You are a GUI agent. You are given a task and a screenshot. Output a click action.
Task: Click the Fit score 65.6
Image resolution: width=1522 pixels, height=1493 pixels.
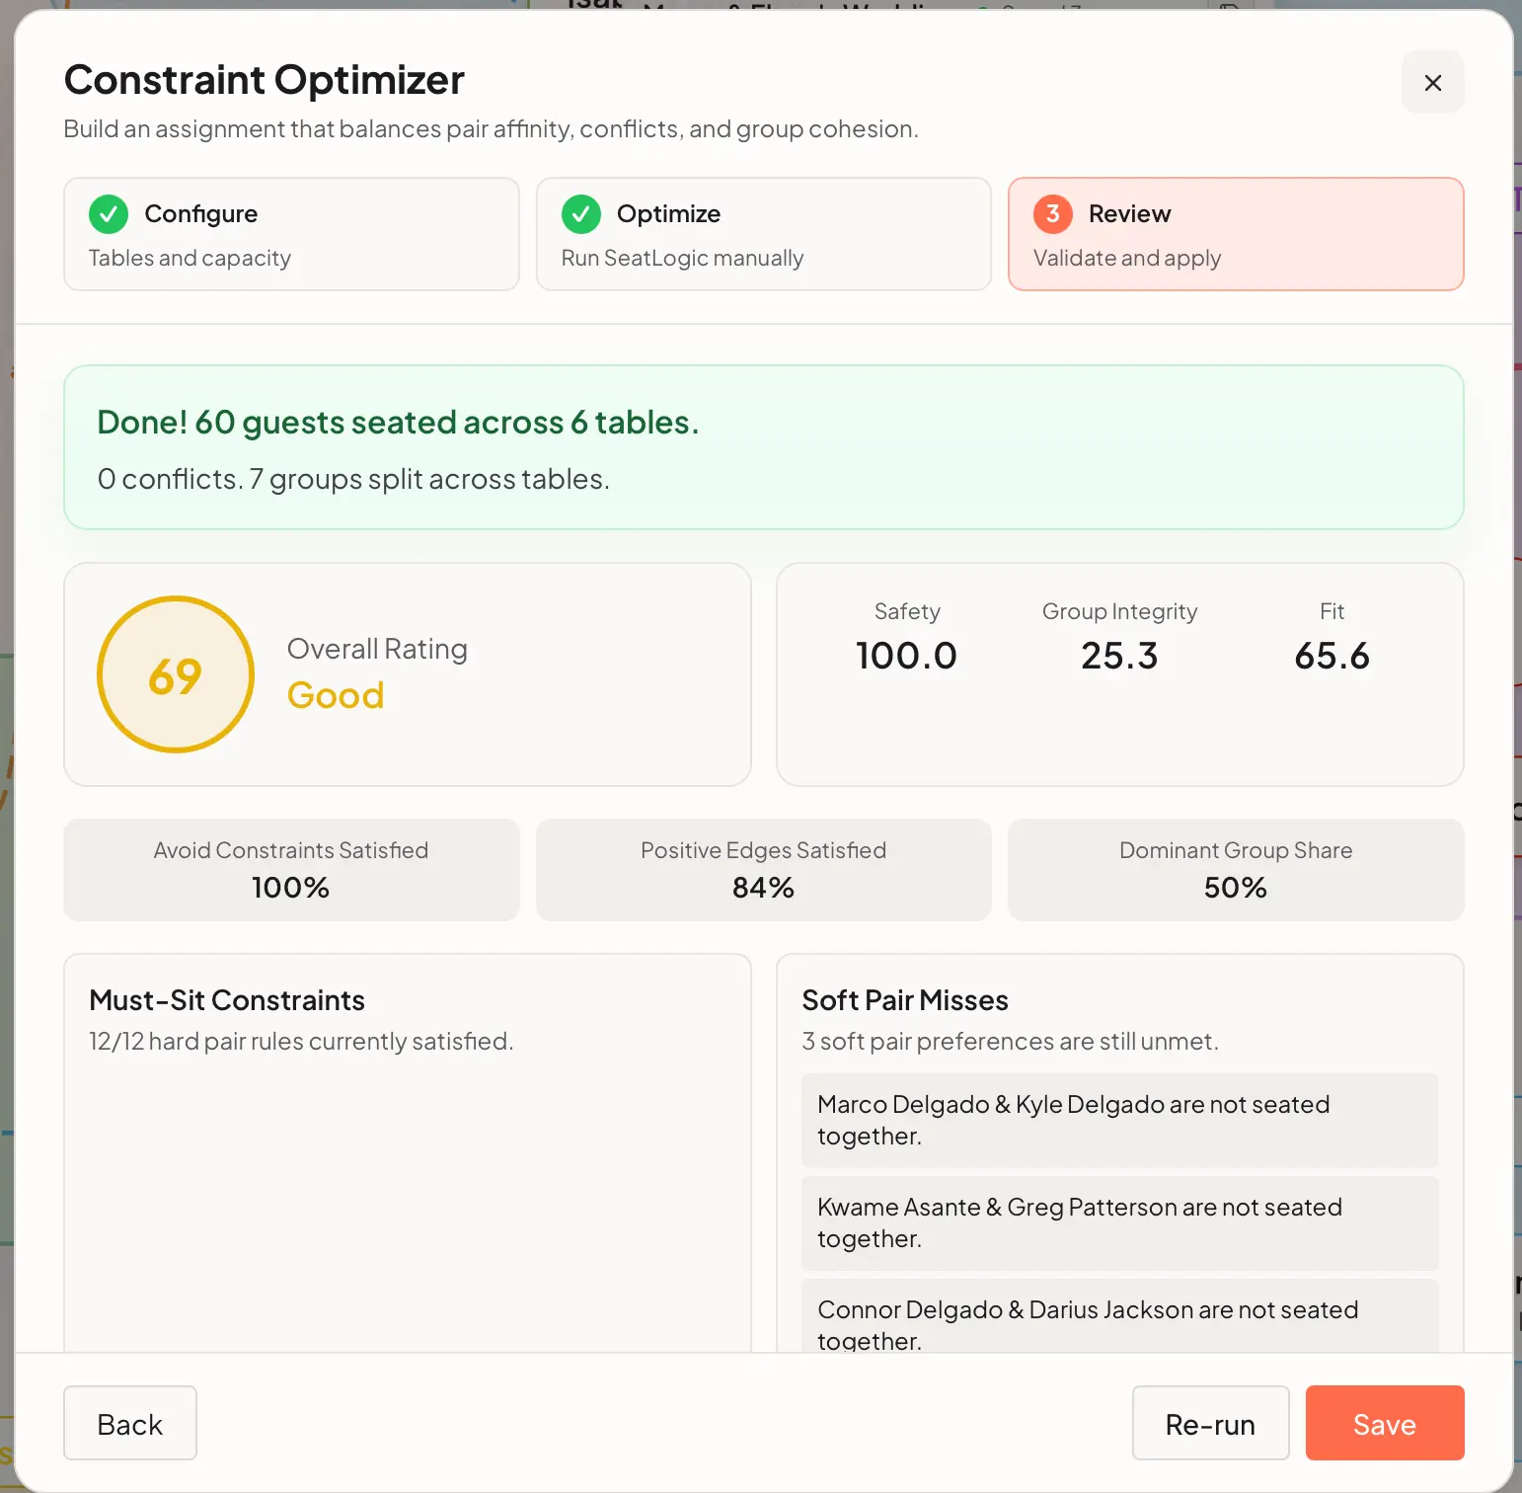coord(1332,656)
